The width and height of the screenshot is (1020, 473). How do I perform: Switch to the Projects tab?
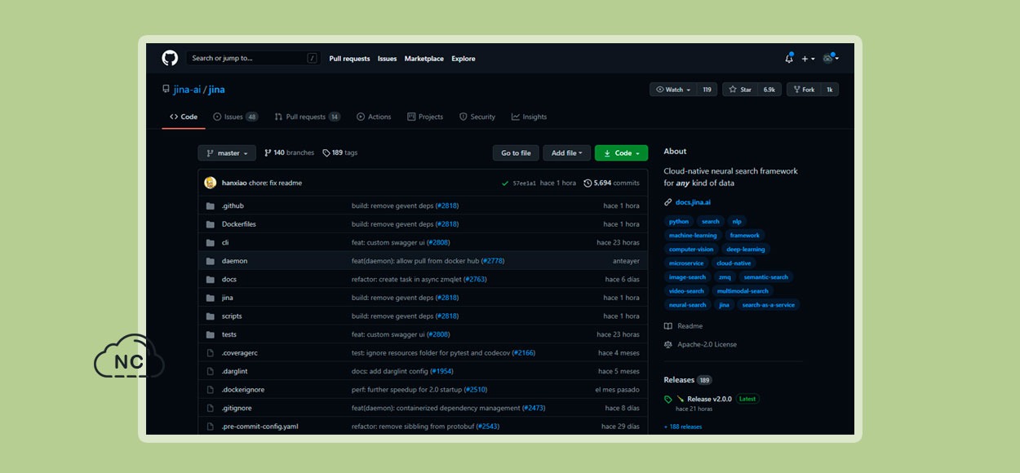(x=425, y=117)
